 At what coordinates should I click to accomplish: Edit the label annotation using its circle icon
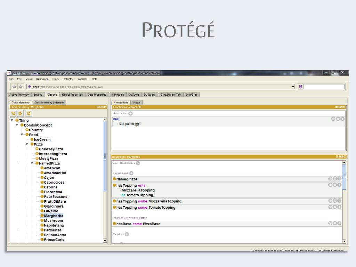pos(342,119)
